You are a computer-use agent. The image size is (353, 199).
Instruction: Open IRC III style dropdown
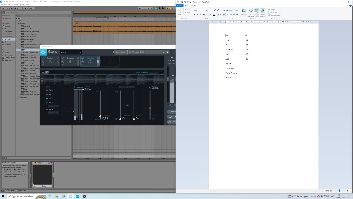click(53, 106)
